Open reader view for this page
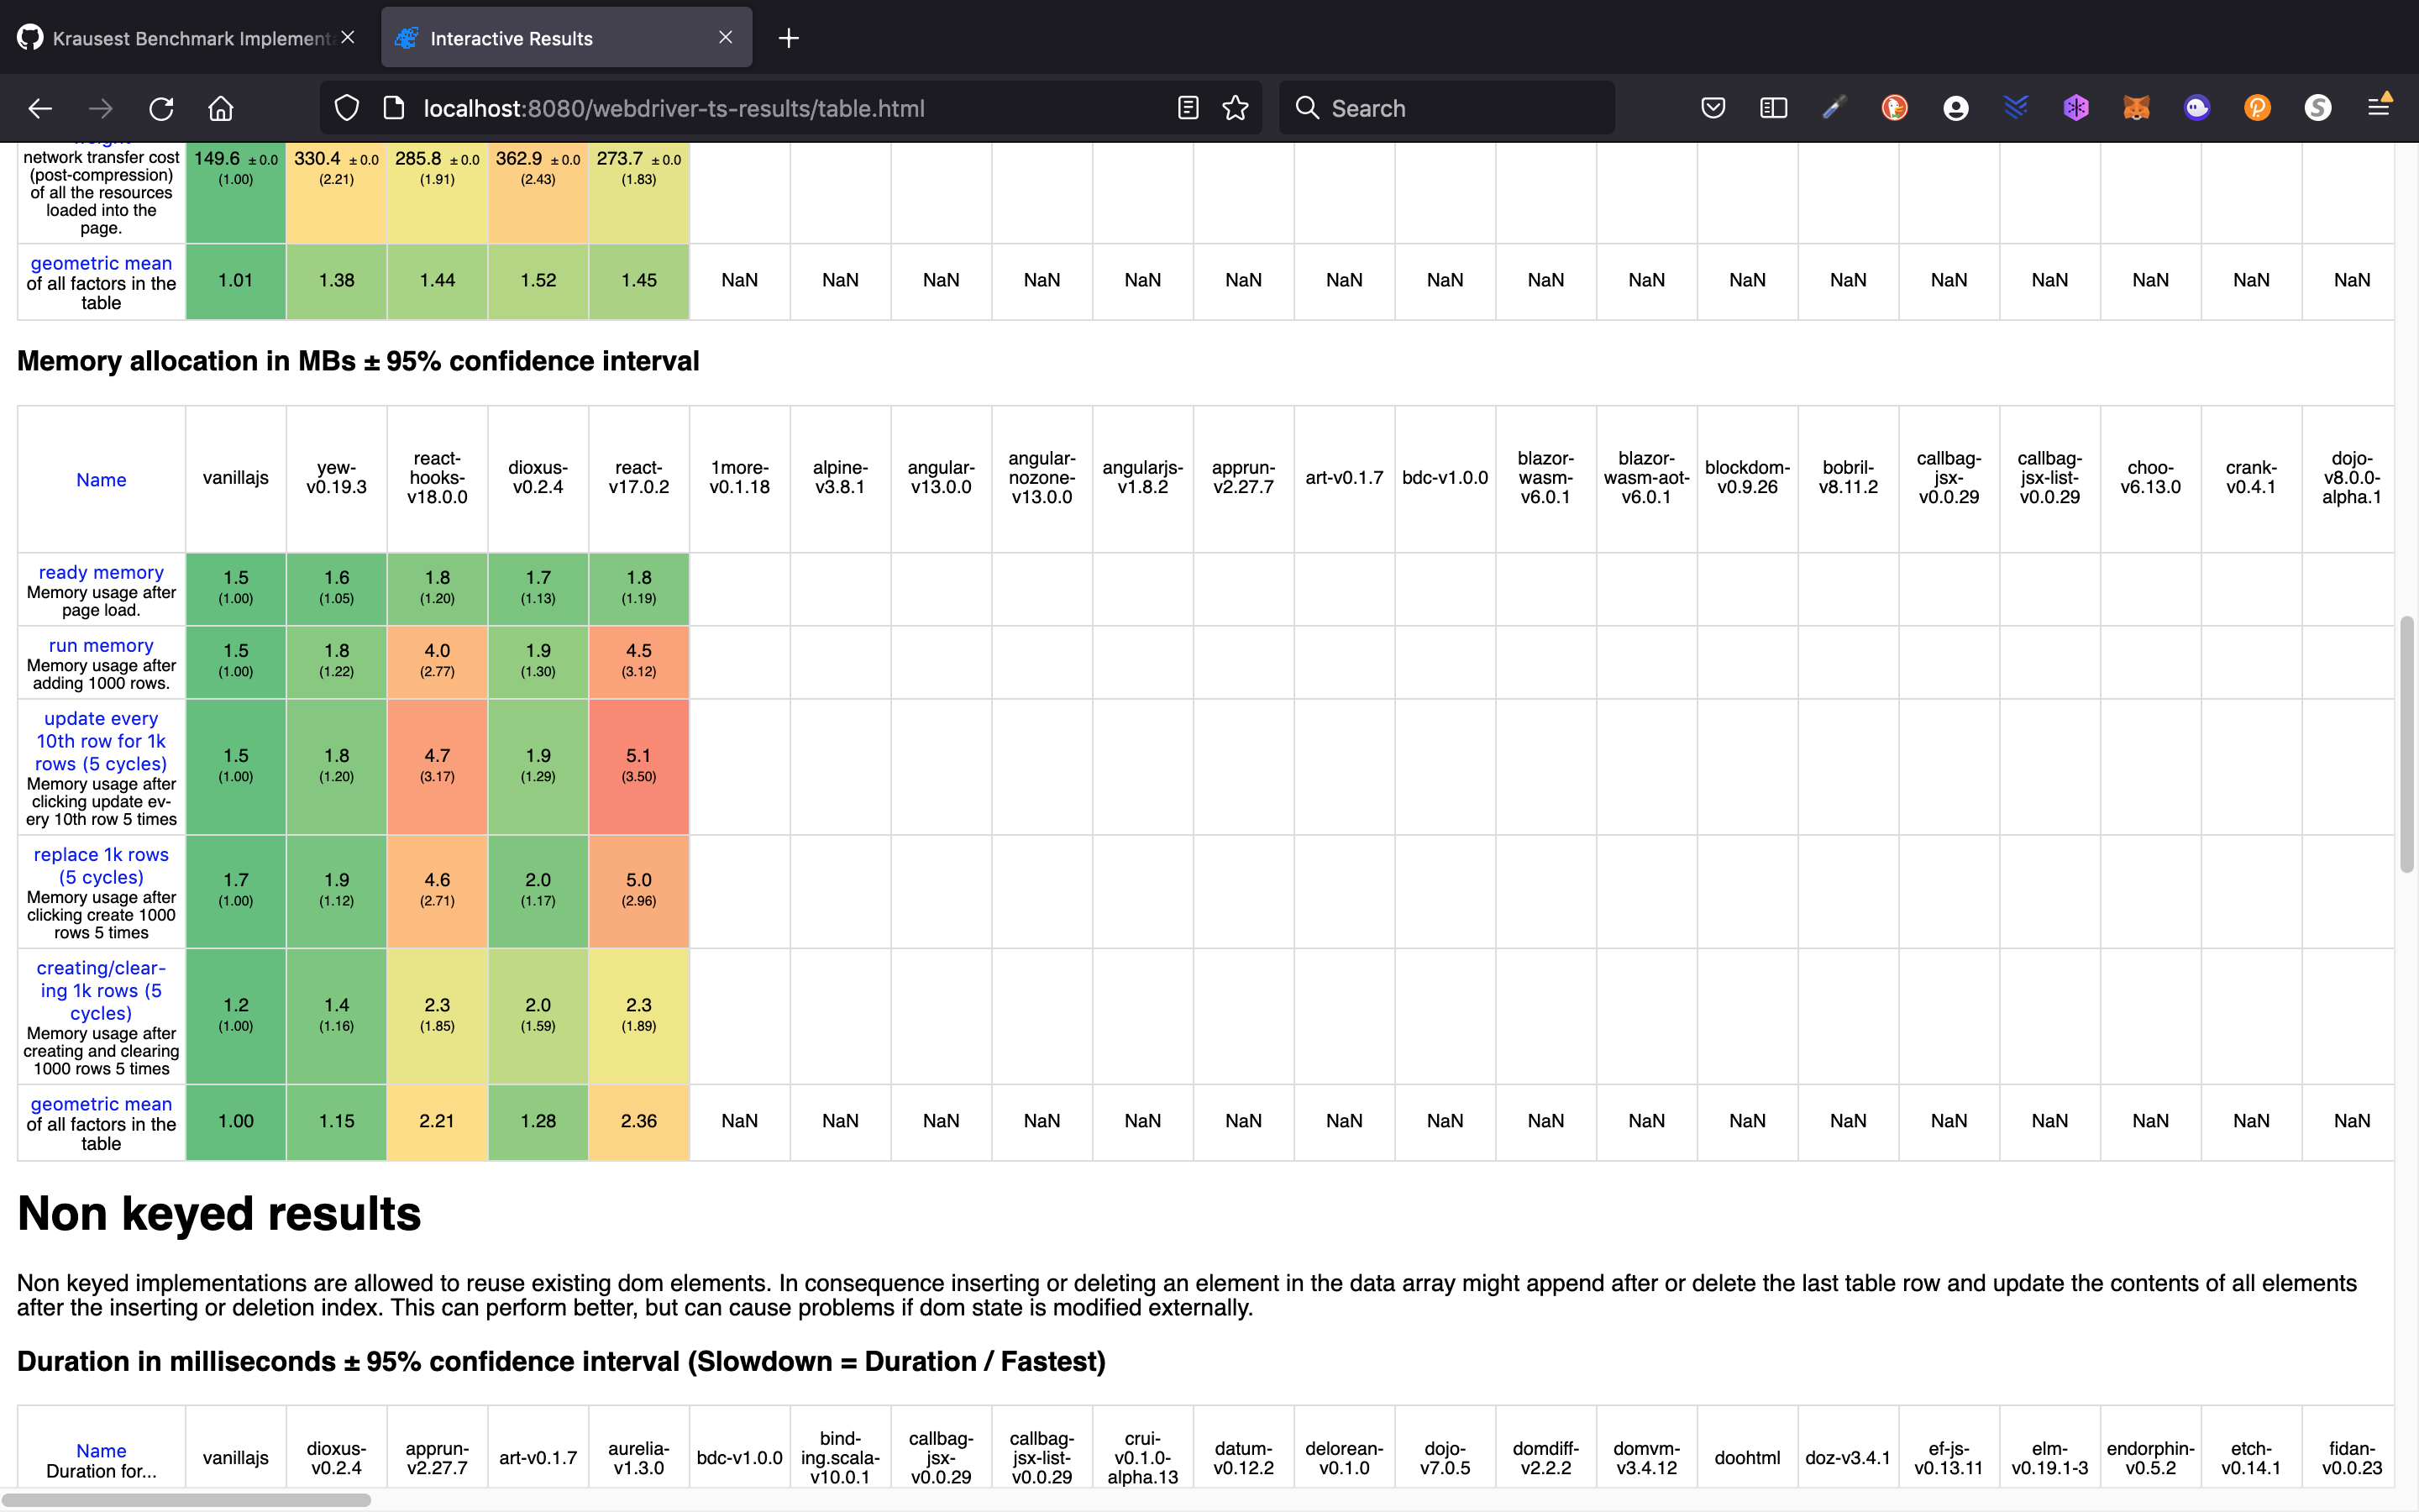The image size is (2419, 1512). (x=1187, y=108)
